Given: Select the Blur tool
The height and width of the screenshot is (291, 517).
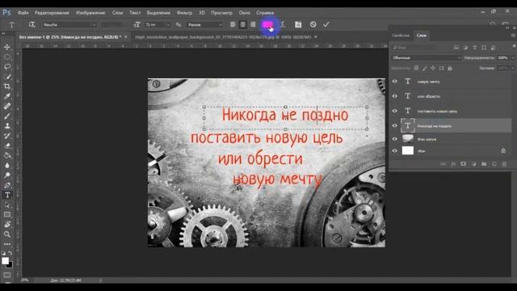Looking at the screenshot, I should click(x=7, y=165).
